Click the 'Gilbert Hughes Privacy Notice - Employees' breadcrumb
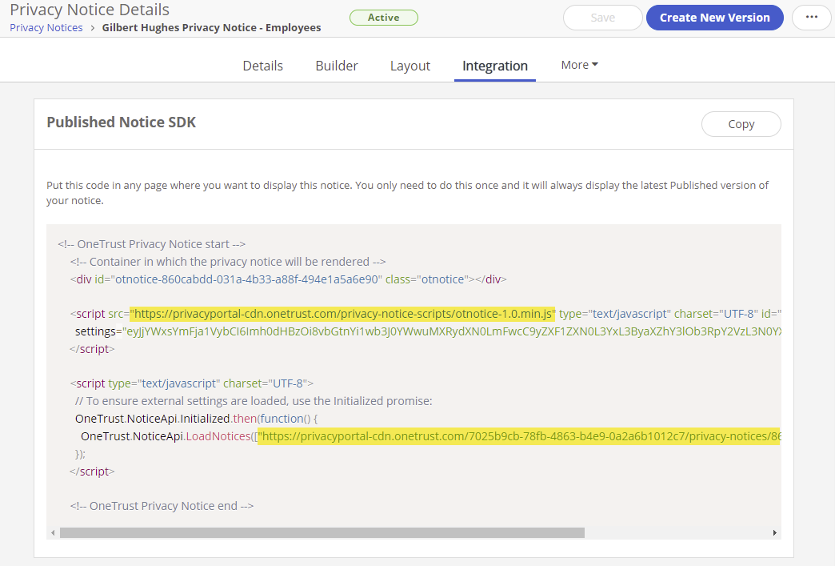 pyautogui.click(x=211, y=28)
